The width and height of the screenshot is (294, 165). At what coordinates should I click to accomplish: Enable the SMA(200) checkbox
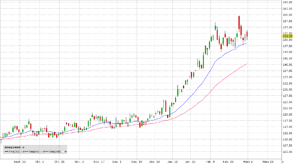(63, 152)
